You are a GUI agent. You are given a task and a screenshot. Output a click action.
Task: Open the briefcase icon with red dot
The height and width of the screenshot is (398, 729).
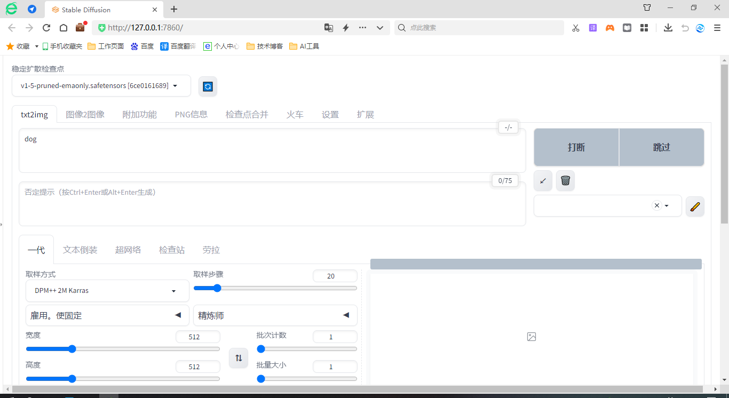(x=81, y=27)
